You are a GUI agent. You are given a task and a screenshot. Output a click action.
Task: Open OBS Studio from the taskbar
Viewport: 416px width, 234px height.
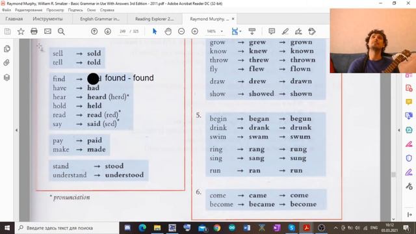pos(321,228)
